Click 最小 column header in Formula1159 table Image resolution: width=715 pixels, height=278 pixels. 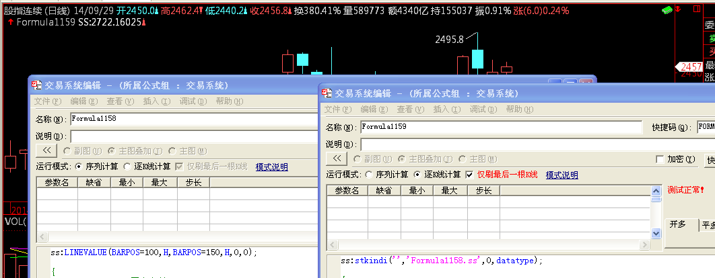[417, 191]
